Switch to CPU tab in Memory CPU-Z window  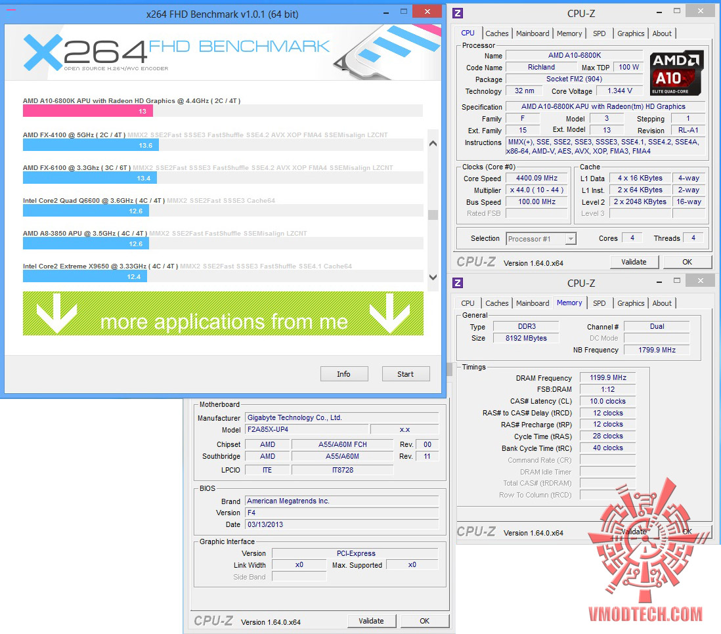(468, 303)
